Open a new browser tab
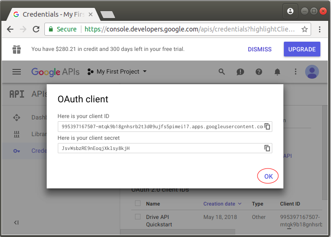The height and width of the screenshot is (237, 331). [108, 15]
